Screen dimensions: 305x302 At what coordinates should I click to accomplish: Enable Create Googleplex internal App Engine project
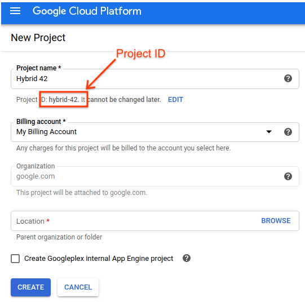15,259
